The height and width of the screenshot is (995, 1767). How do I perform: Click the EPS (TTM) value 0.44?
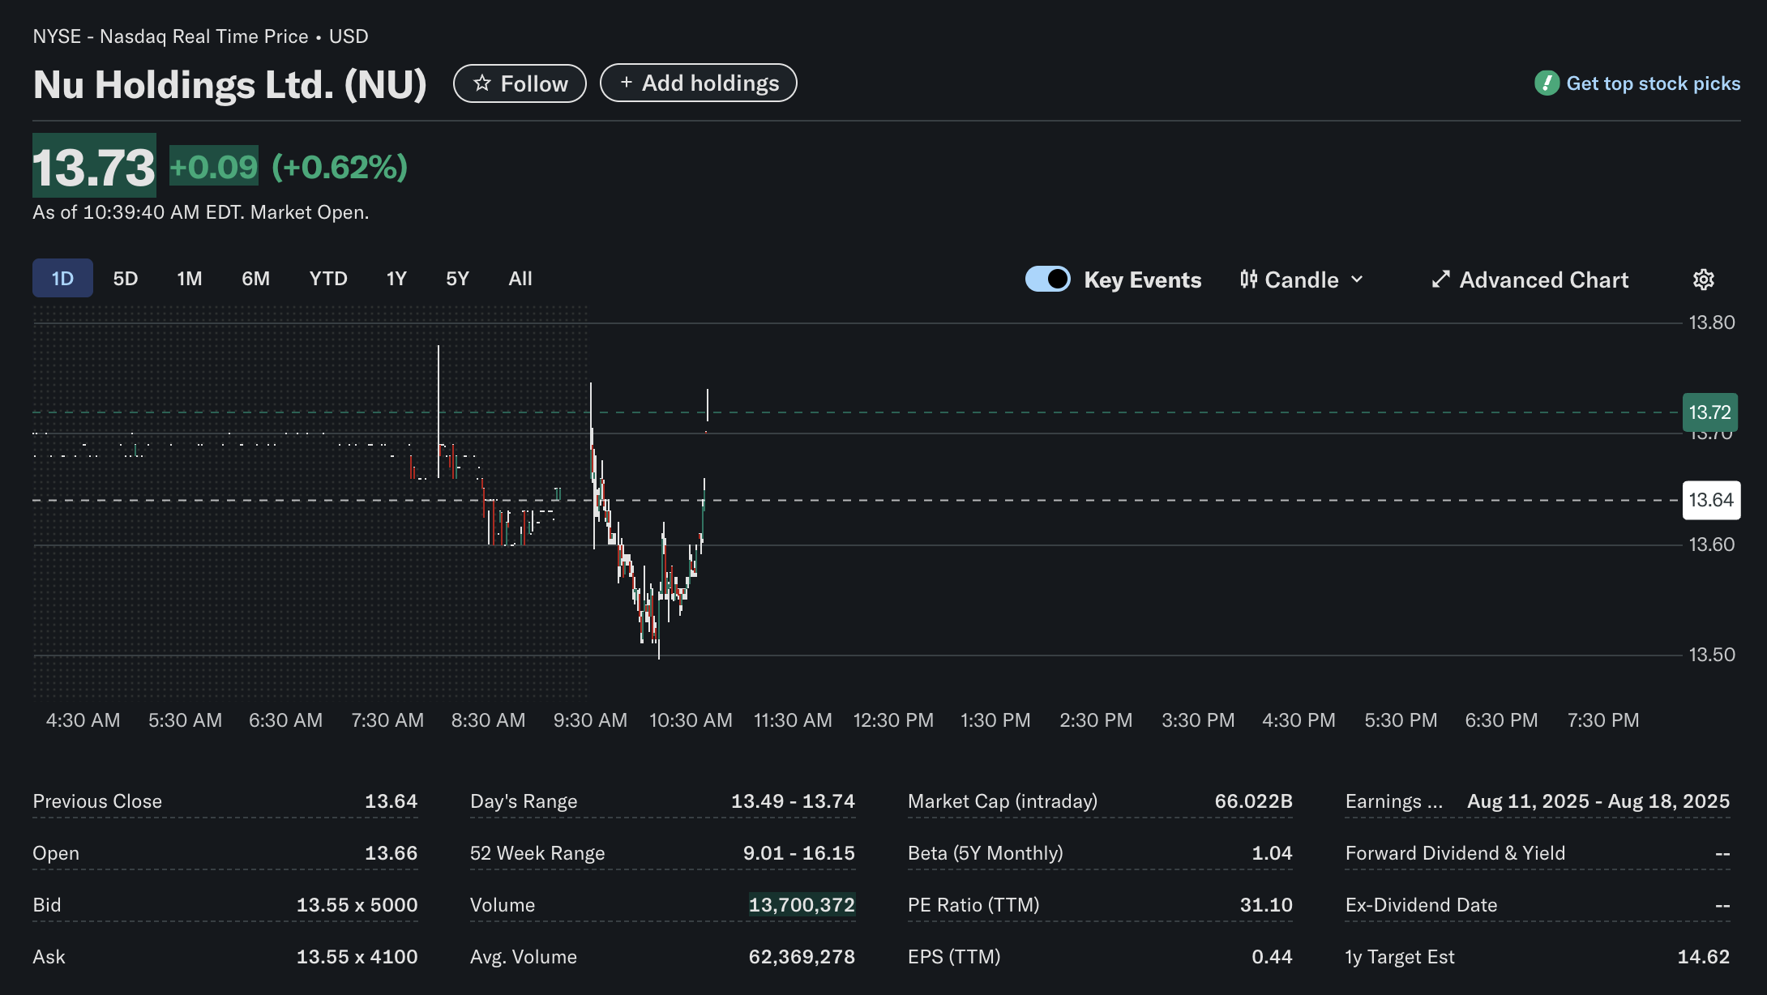tap(1272, 957)
